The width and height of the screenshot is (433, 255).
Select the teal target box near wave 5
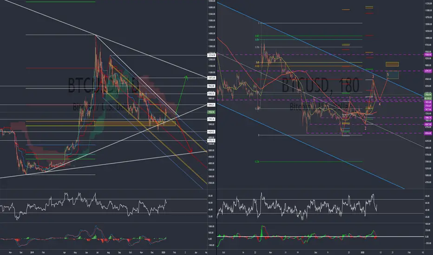pos(393,75)
